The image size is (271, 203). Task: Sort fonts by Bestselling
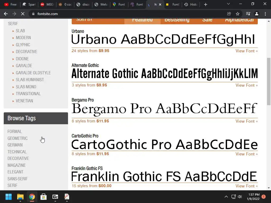pos(177,20)
